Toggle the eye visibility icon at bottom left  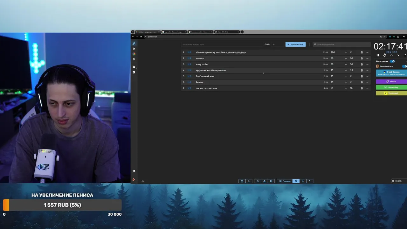tap(143, 181)
